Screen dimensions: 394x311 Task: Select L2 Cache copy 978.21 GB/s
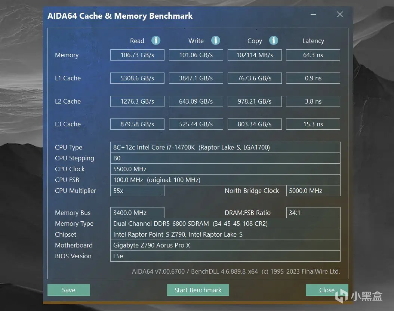(255, 101)
